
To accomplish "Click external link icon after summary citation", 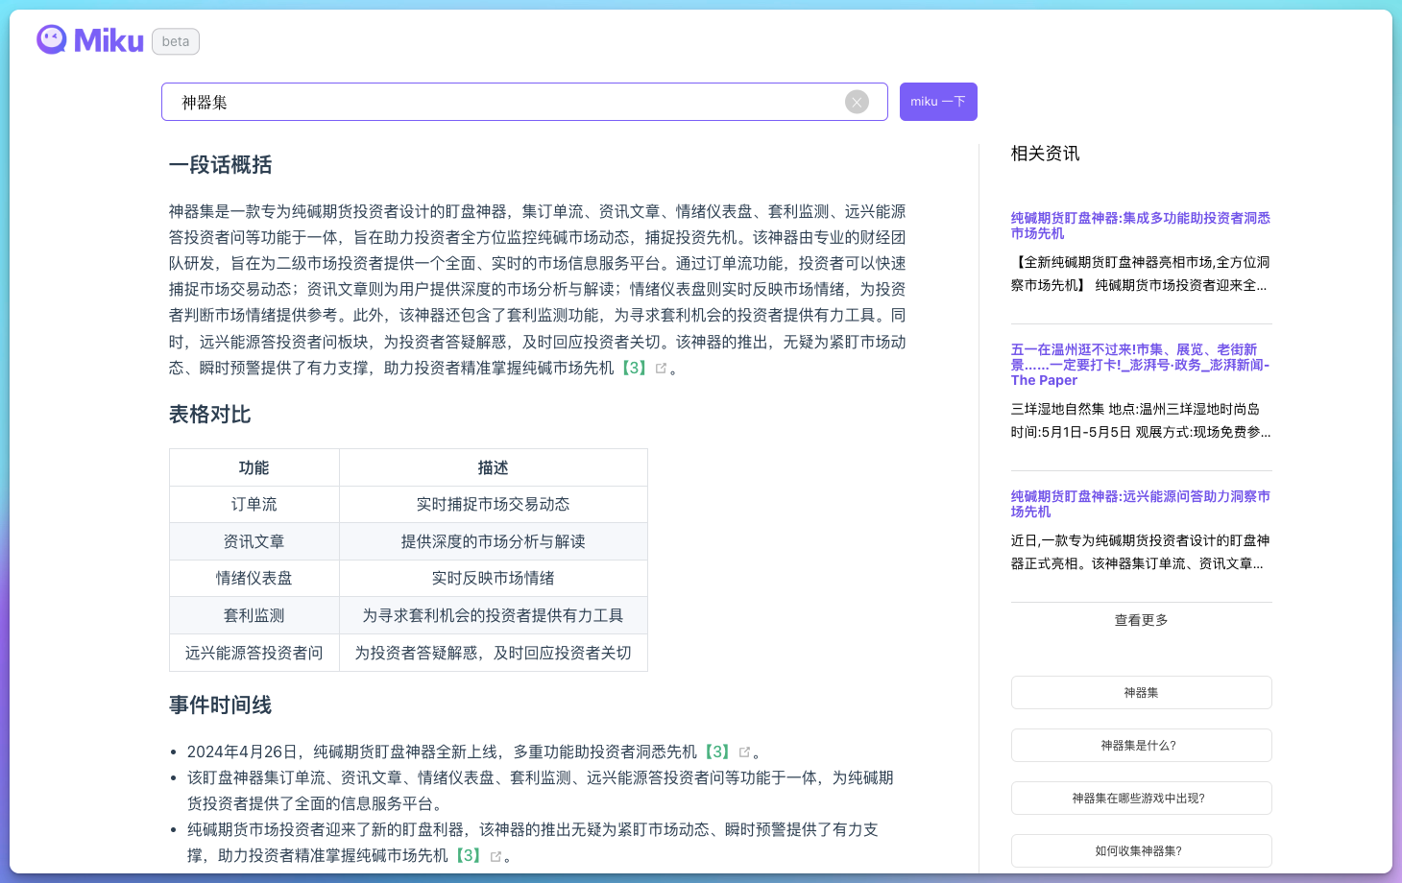I will tap(661, 368).
